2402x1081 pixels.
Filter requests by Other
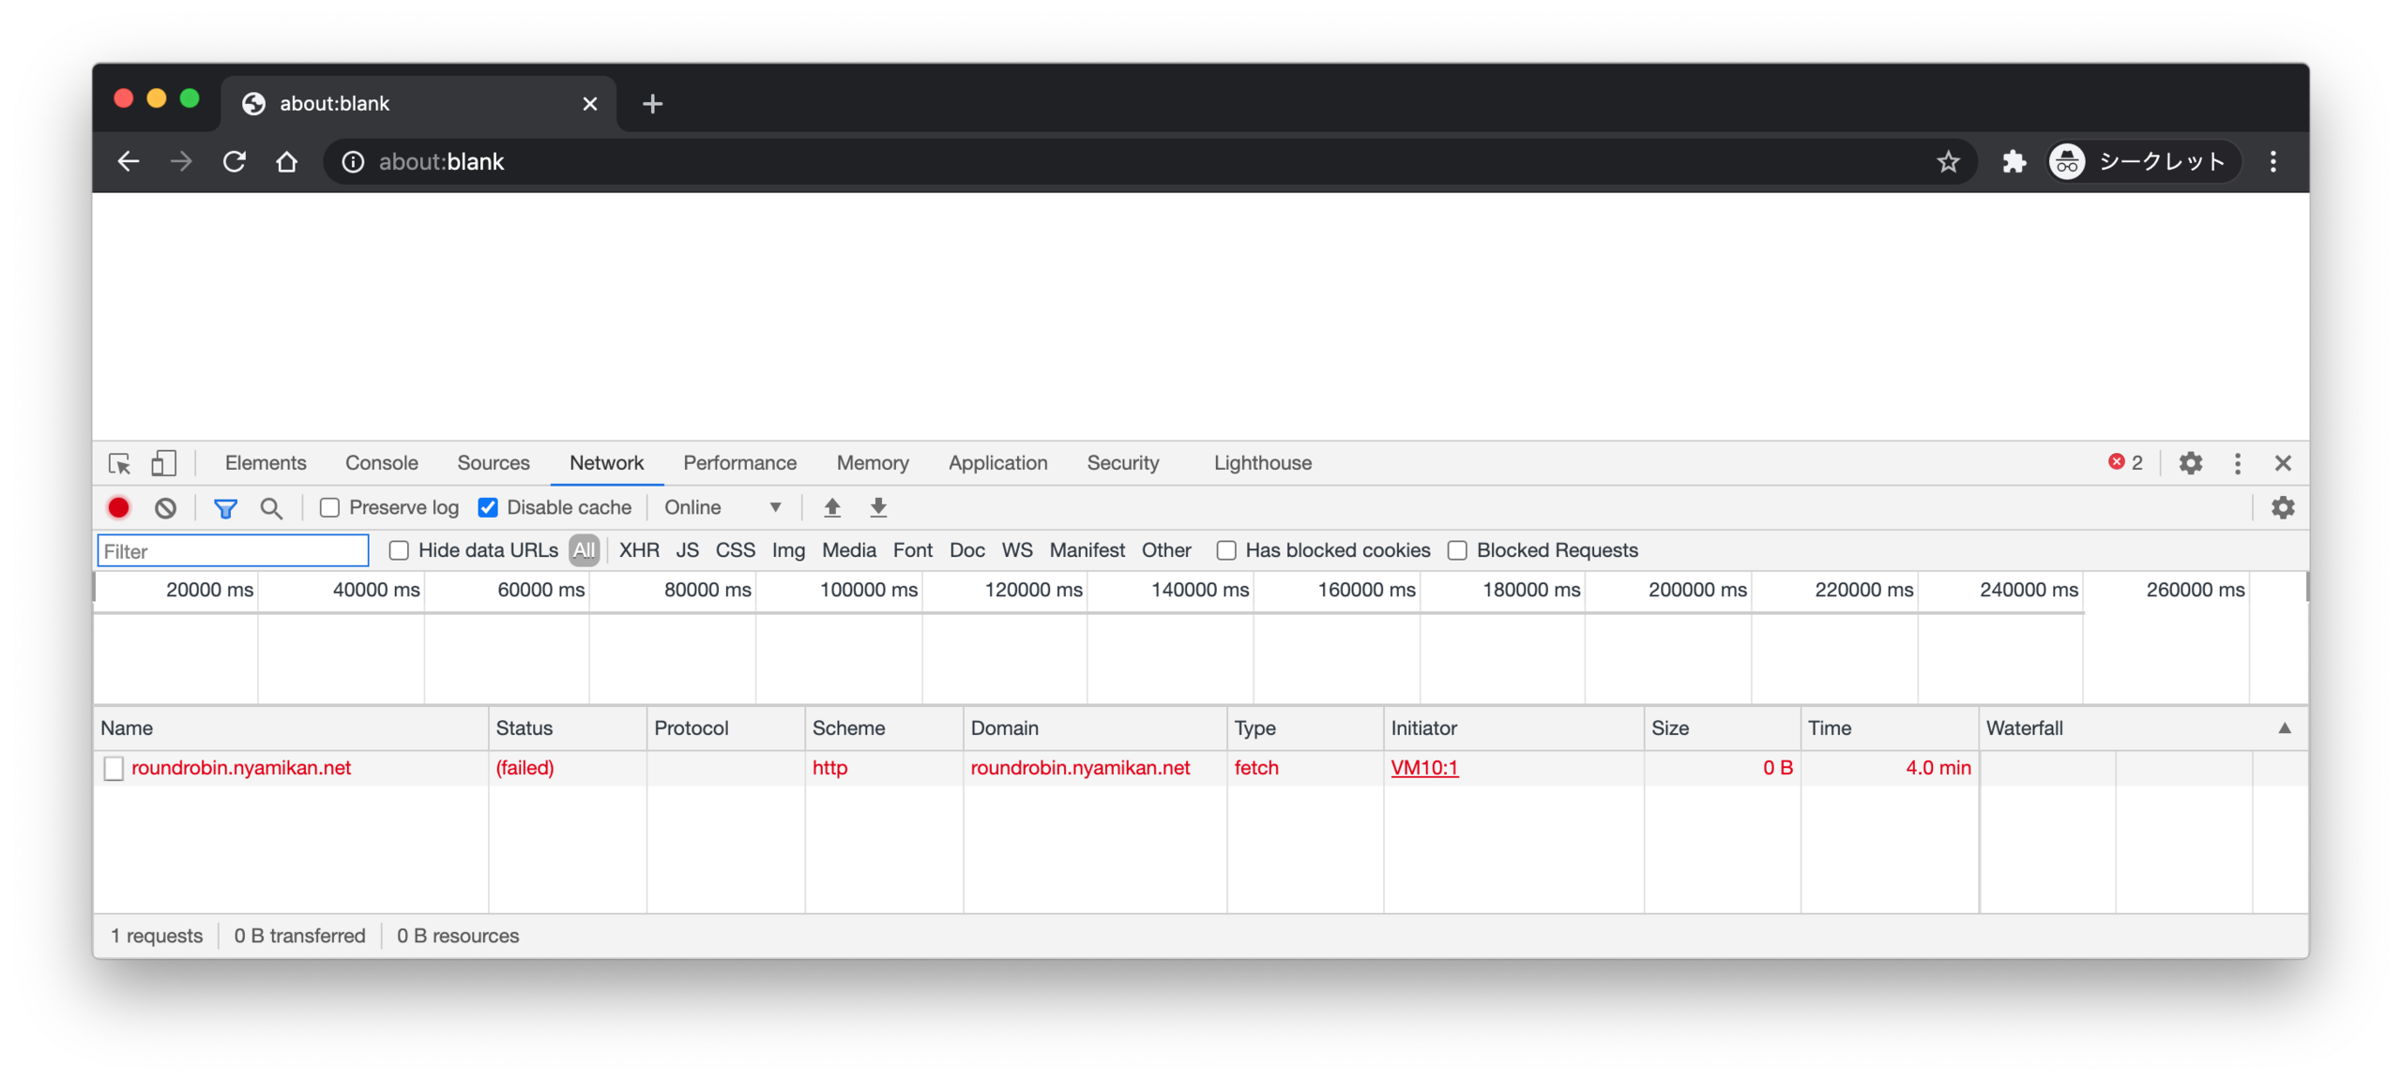tap(1165, 550)
